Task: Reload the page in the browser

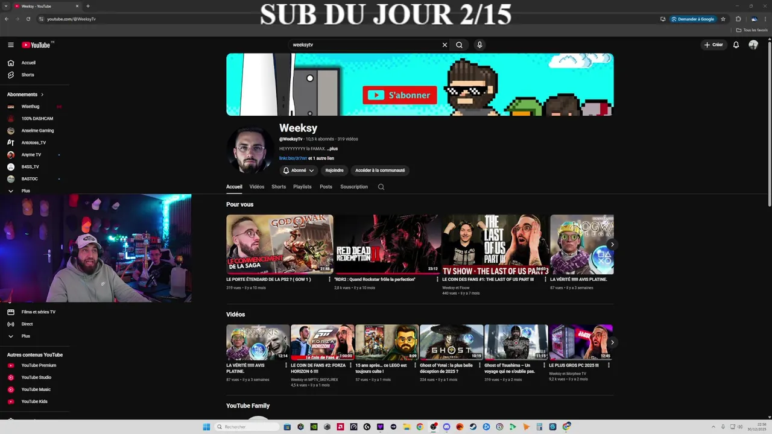Action: (28, 19)
